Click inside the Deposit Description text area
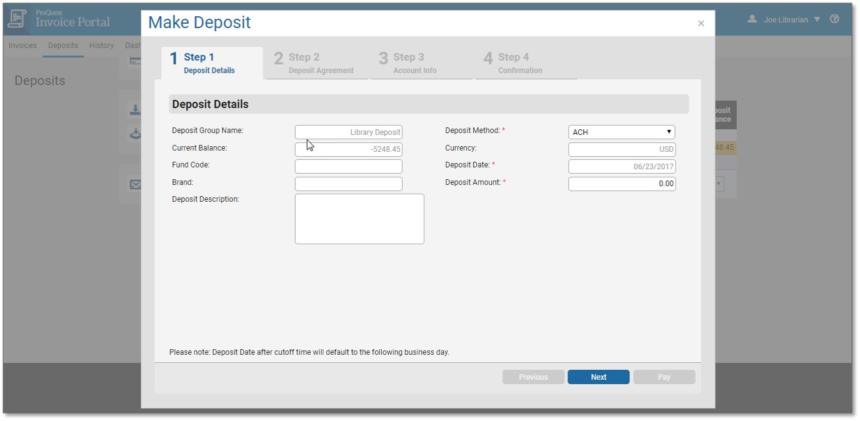The image size is (860, 421). [x=359, y=219]
